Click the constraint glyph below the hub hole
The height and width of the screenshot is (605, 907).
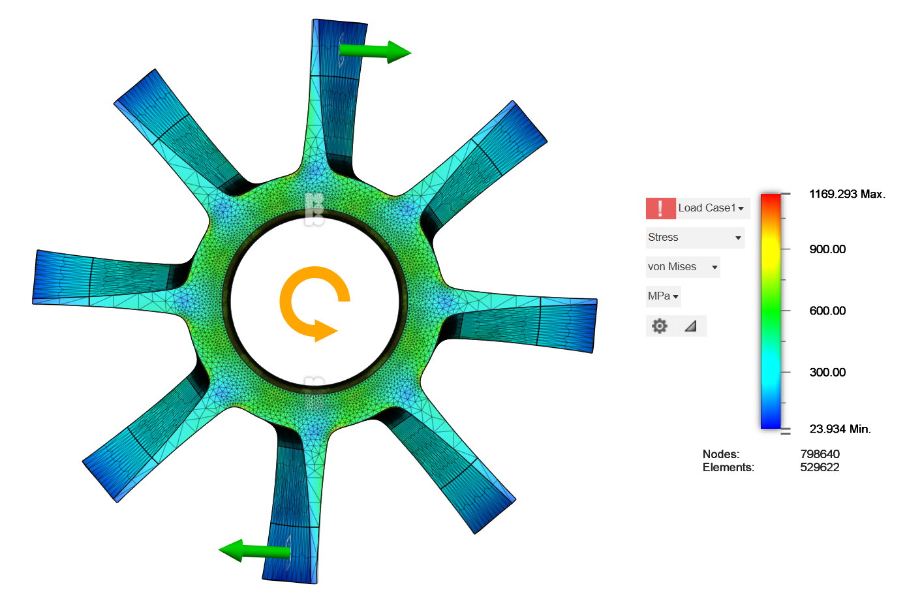tap(315, 390)
